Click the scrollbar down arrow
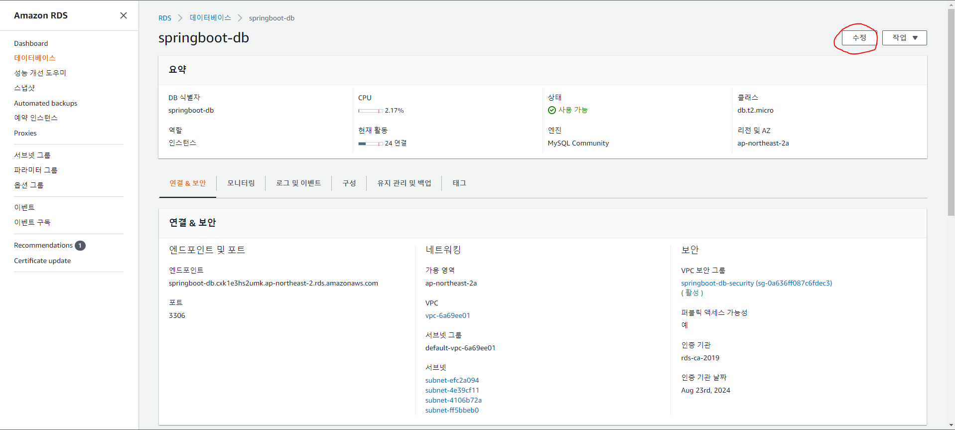The image size is (955, 430). [x=951, y=426]
